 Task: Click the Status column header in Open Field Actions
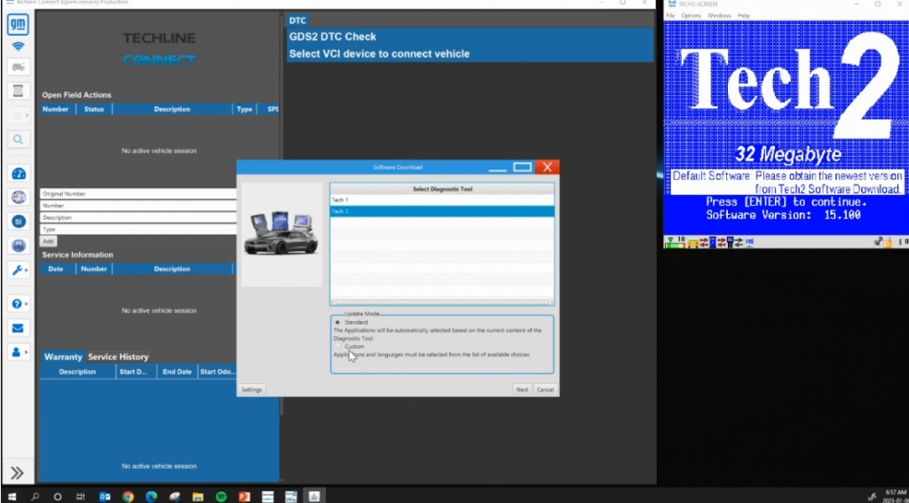pyautogui.click(x=94, y=109)
